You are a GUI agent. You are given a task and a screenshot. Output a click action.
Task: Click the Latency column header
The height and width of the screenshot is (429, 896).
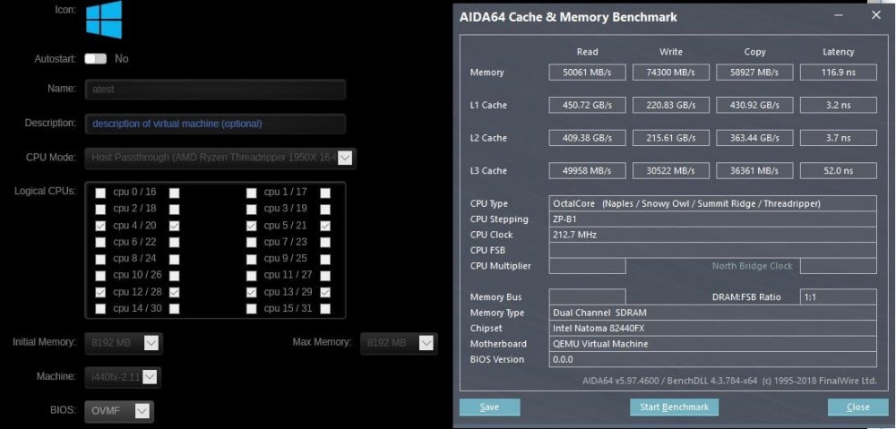[x=839, y=52]
